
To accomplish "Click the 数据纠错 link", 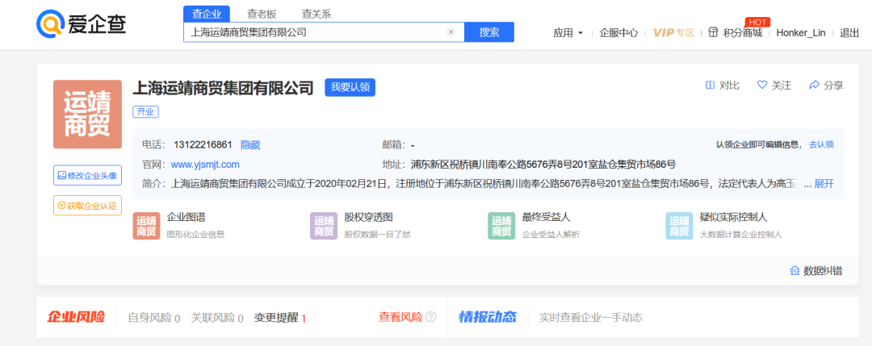I will (816, 271).
